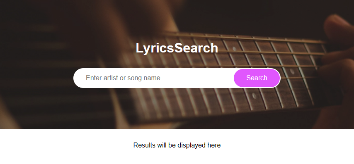Image resolution: width=354 pixels, height=164 pixels.
Task: Click the rounded left end of search bar
Action: tap(78, 78)
